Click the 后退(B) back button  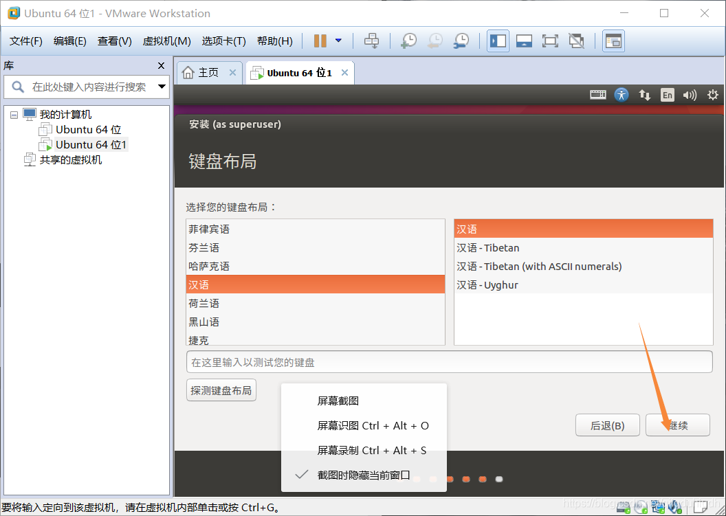pos(608,425)
